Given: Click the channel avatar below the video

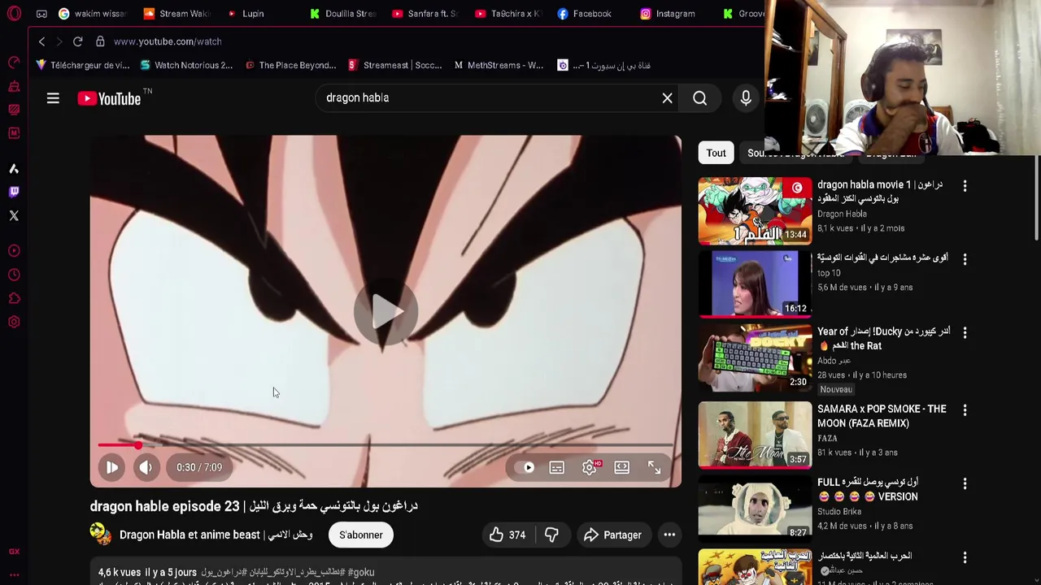Looking at the screenshot, I should click(x=101, y=534).
